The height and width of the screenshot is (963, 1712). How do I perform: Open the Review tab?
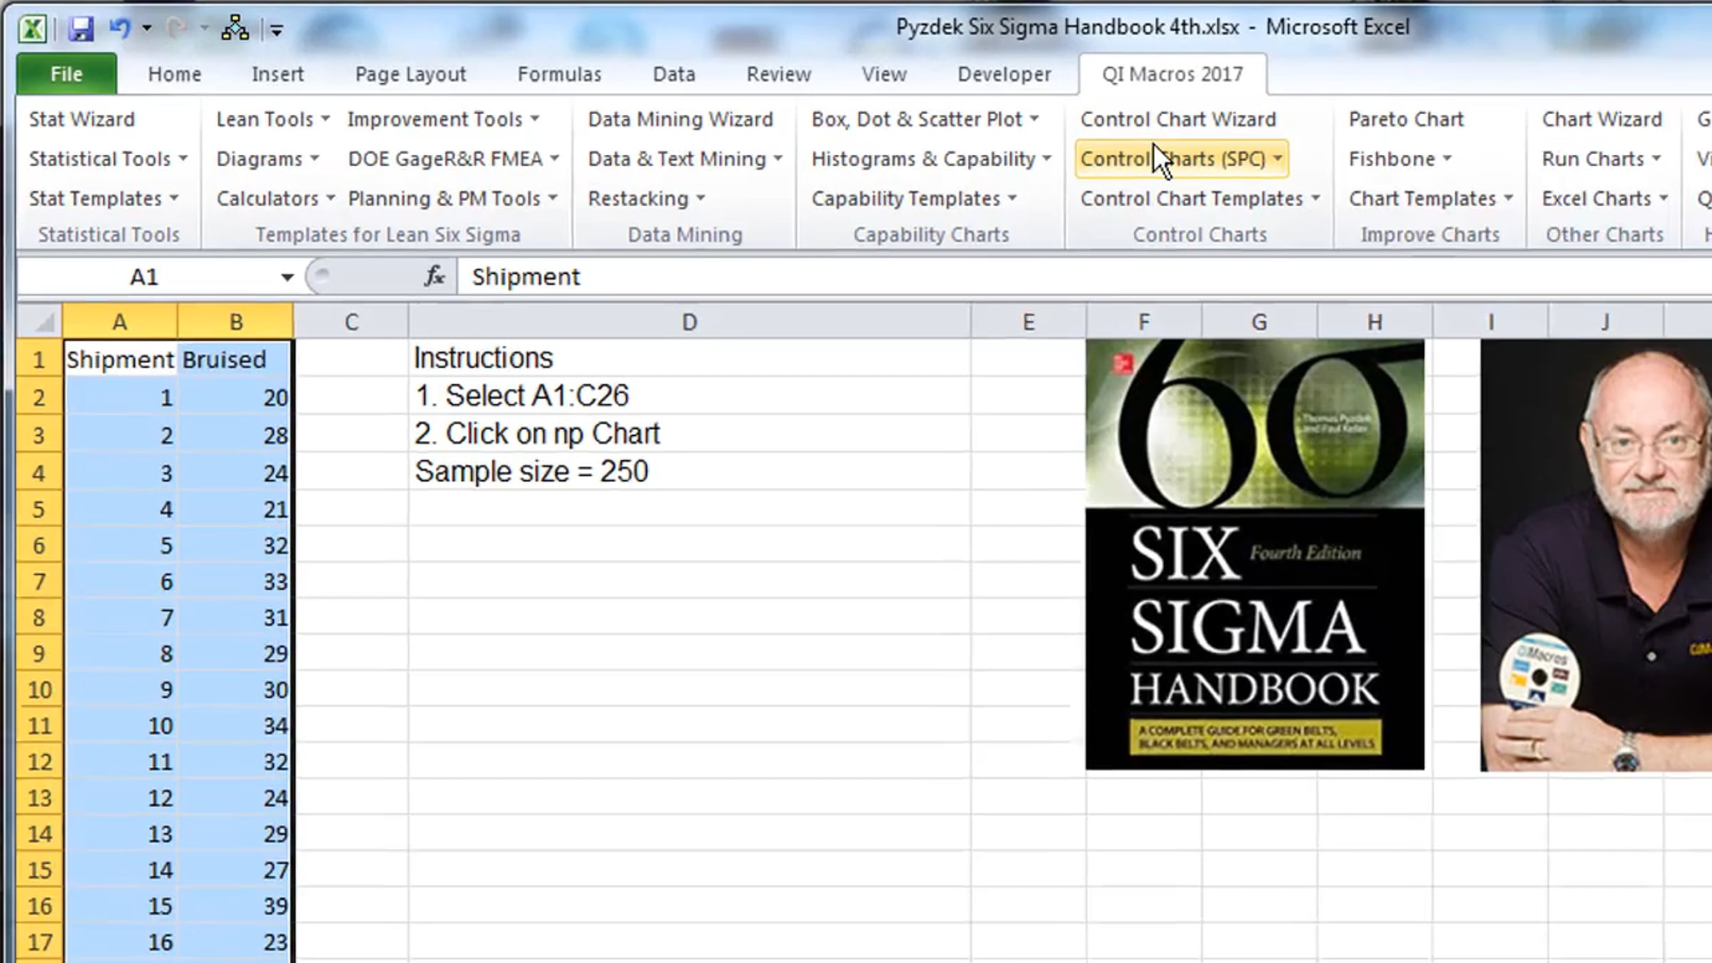778,74
